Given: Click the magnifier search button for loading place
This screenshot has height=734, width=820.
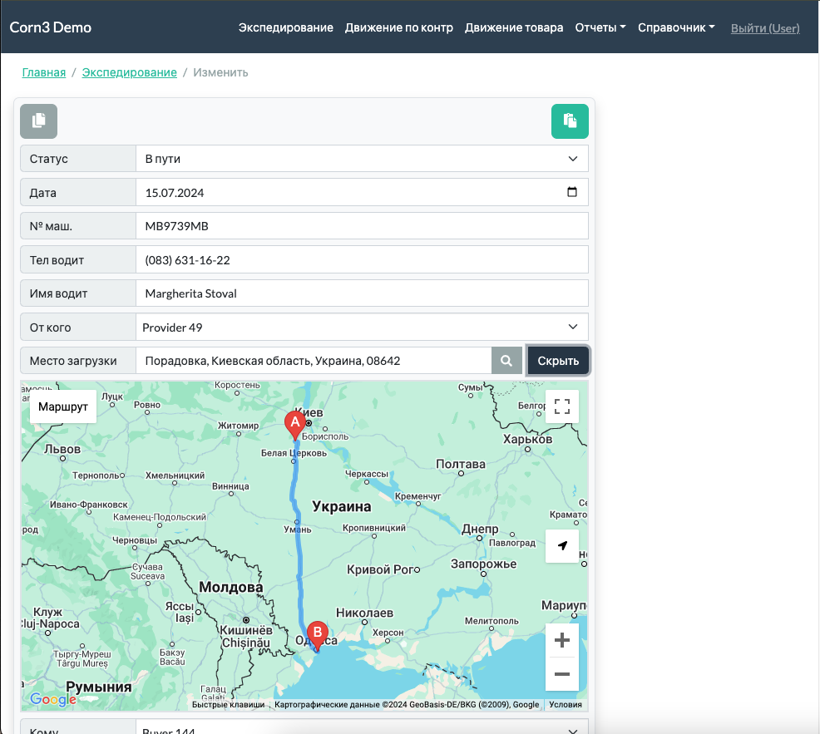Looking at the screenshot, I should [506, 361].
